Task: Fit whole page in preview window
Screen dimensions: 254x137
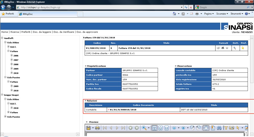Action: pyautogui.click(x=160, y=128)
